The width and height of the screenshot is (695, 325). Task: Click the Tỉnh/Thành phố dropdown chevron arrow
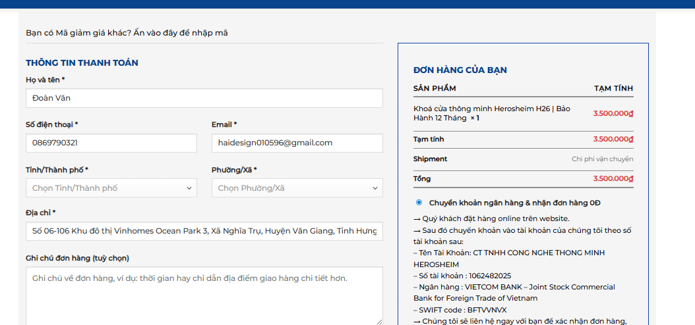189,188
